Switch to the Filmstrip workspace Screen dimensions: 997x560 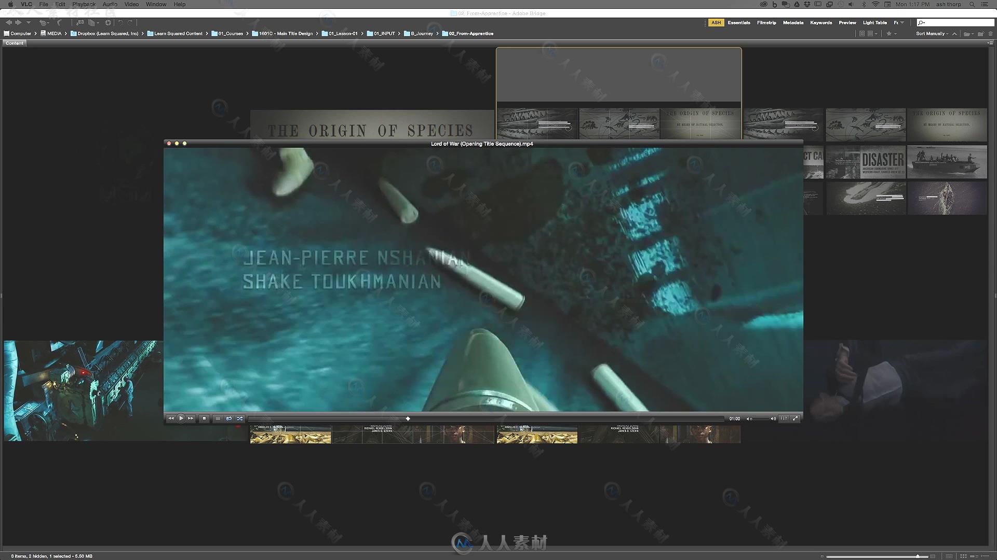[x=766, y=23]
